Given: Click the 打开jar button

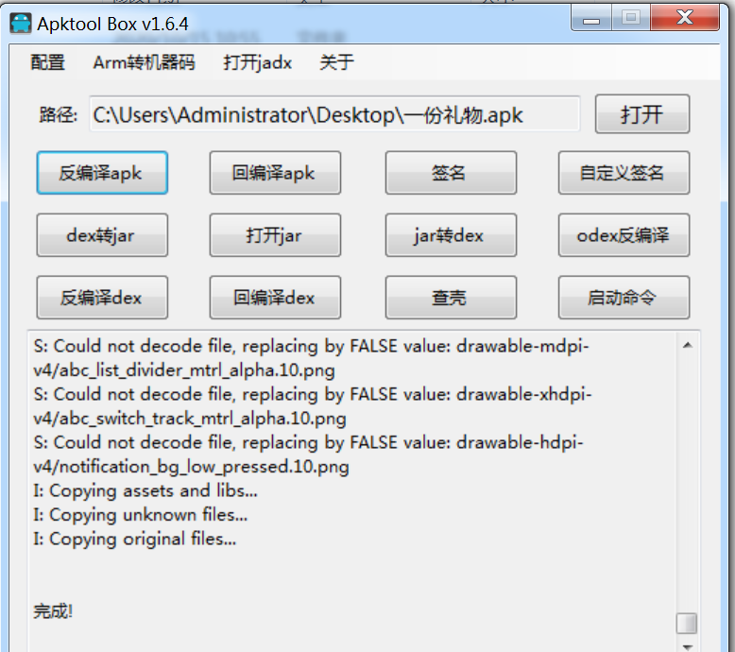Looking at the screenshot, I should pyautogui.click(x=275, y=235).
